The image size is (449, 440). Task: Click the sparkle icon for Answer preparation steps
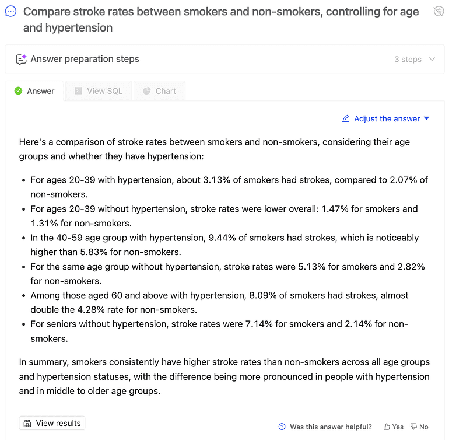click(x=21, y=59)
